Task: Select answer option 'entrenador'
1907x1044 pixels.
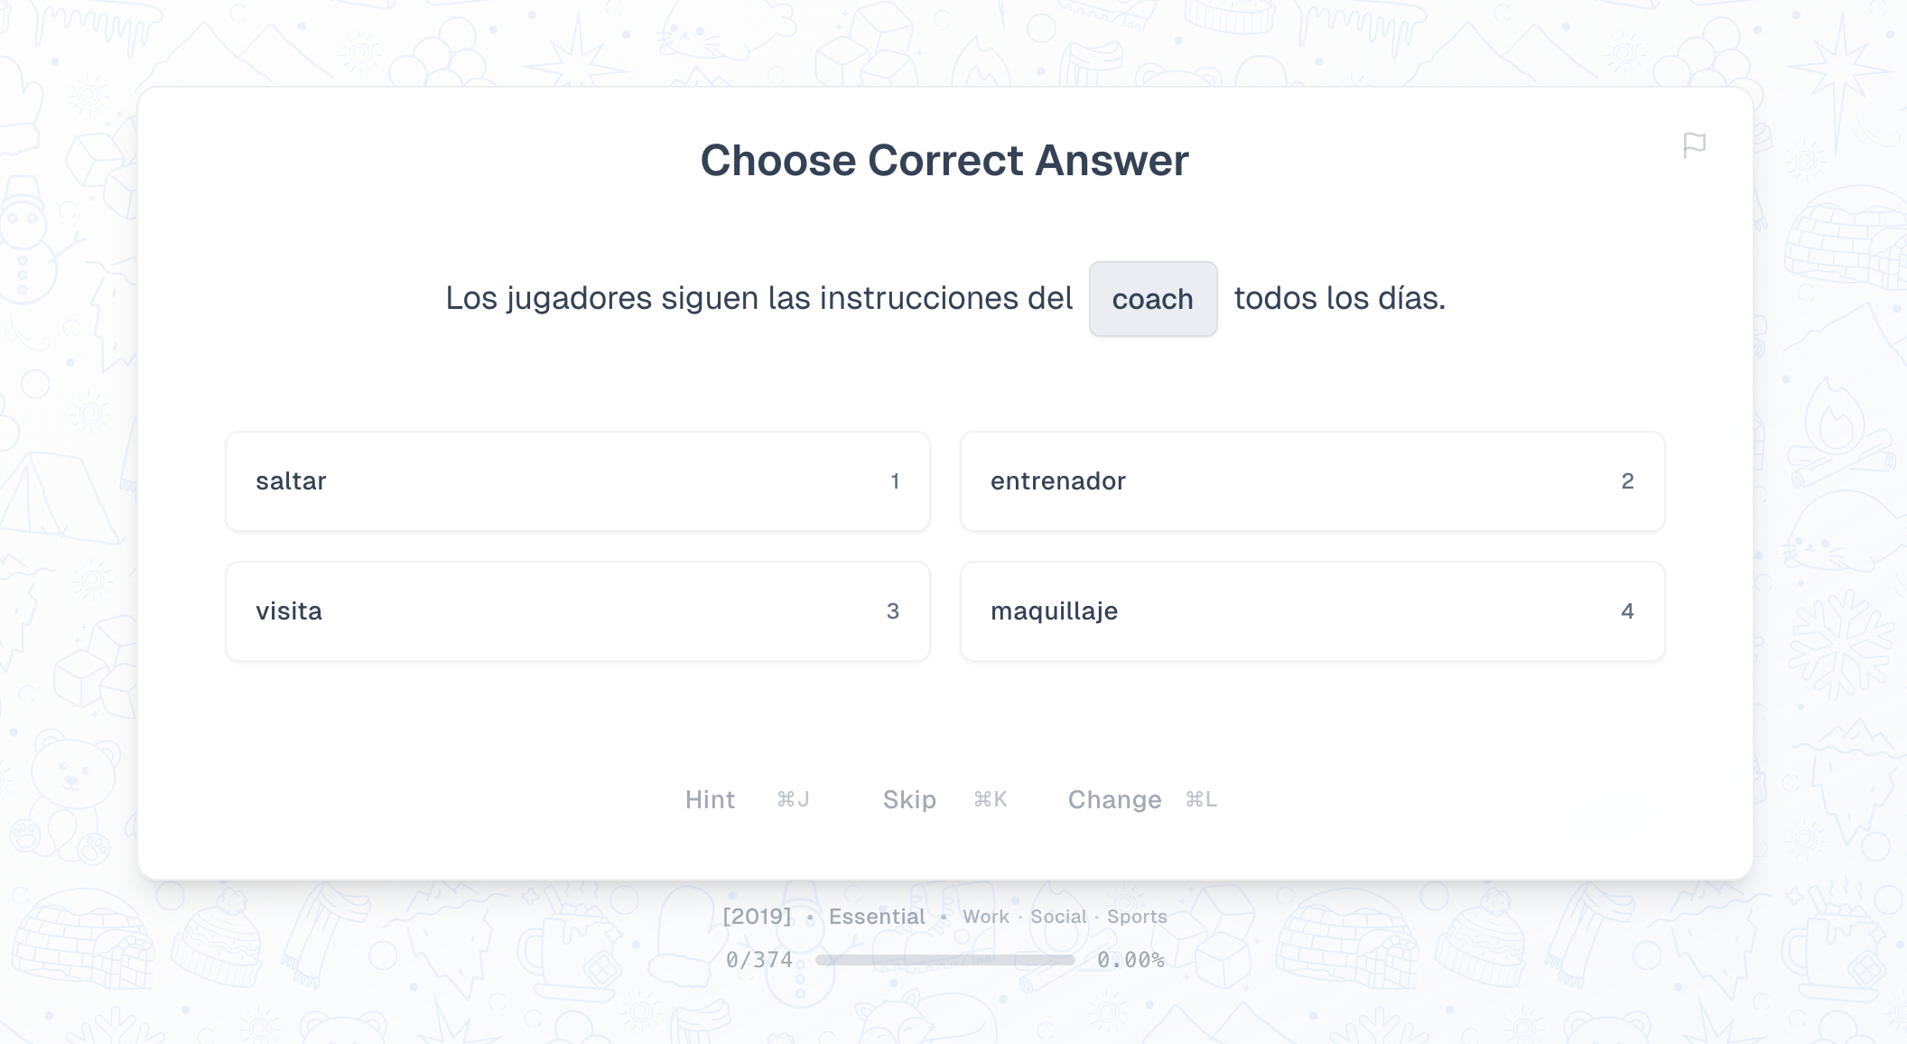Action: [x=1312, y=481]
